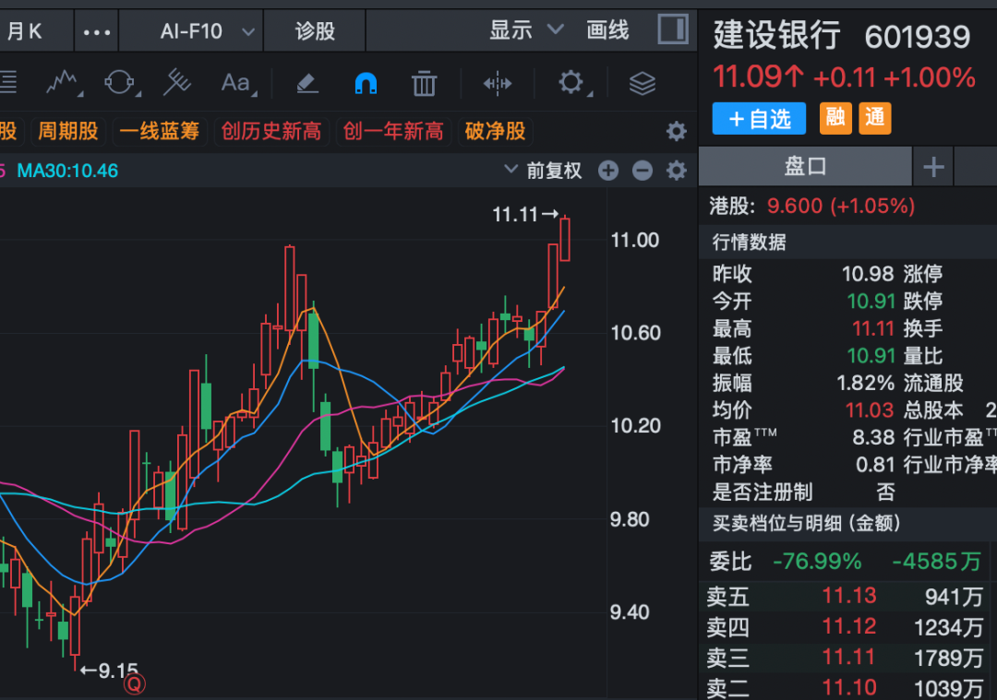This screenshot has height=700, width=997.
Task: Click the 卖五 11.13 order row
Action: pyautogui.click(x=845, y=597)
